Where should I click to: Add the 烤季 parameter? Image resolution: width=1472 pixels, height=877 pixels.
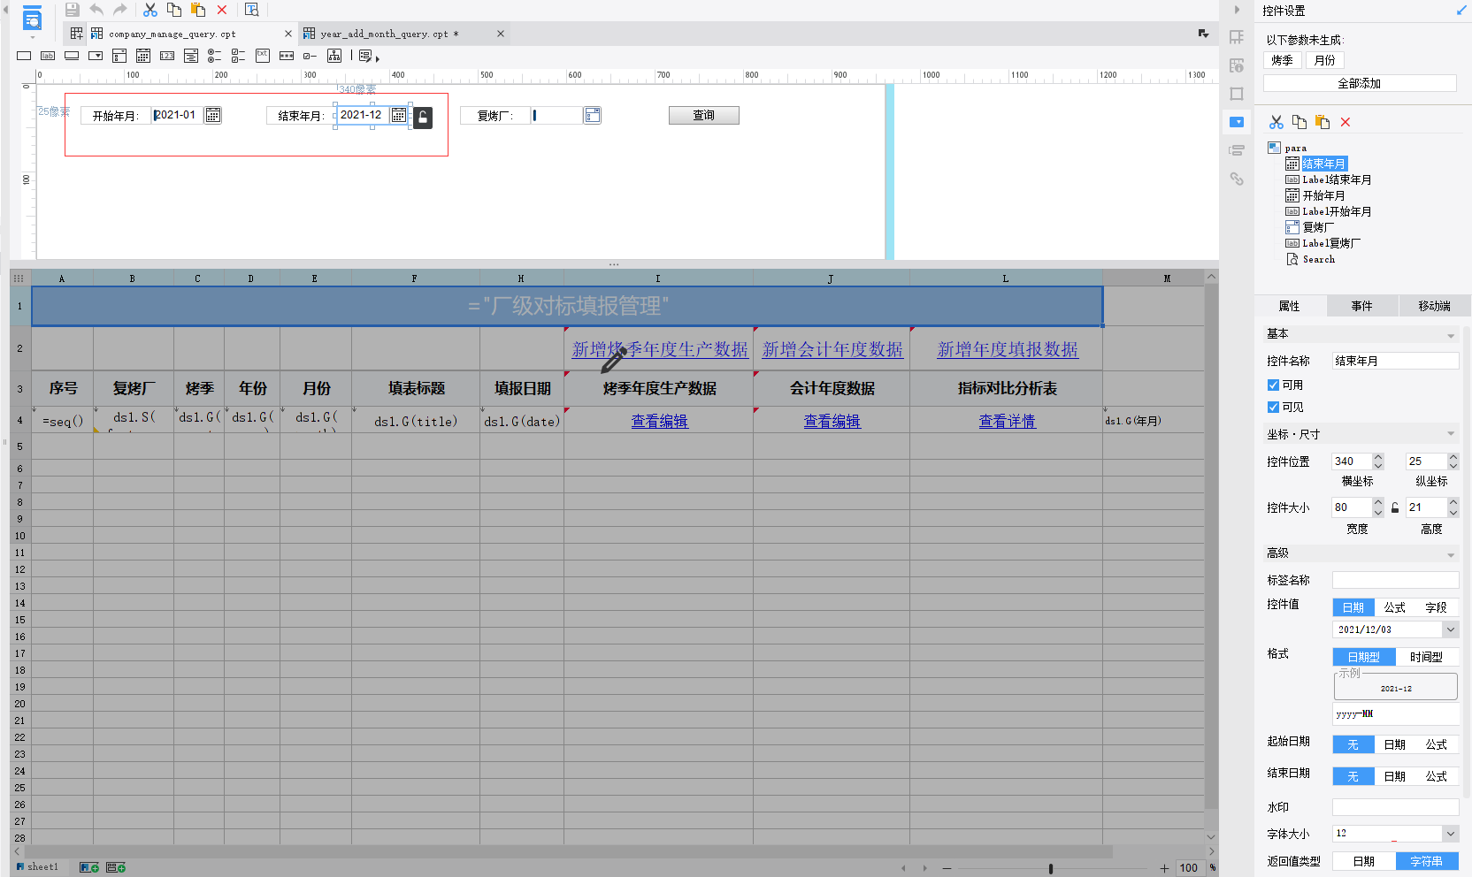[x=1283, y=60]
